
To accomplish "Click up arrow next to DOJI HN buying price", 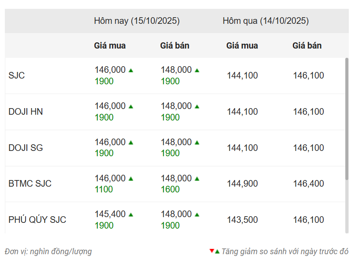I will [131, 106].
